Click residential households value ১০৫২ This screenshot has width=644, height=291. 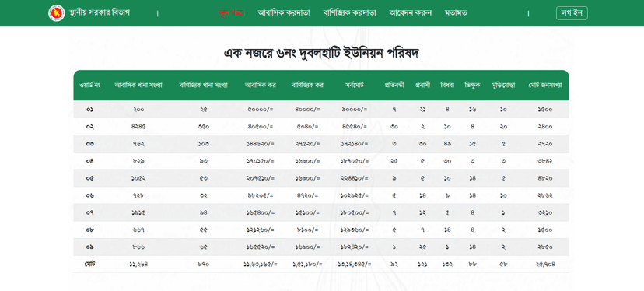tap(138, 178)
